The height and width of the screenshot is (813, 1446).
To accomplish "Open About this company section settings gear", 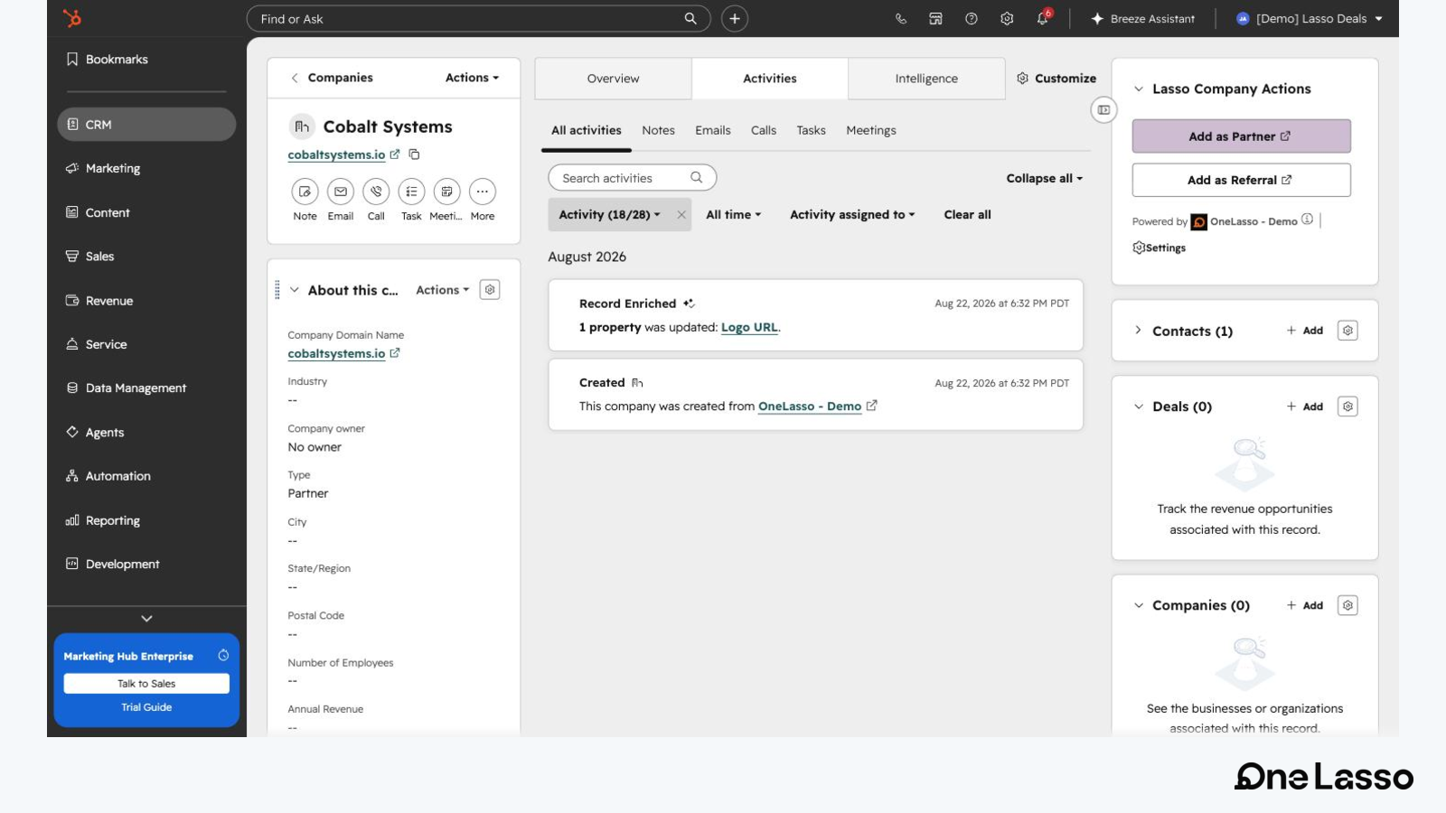I will 490,290.
